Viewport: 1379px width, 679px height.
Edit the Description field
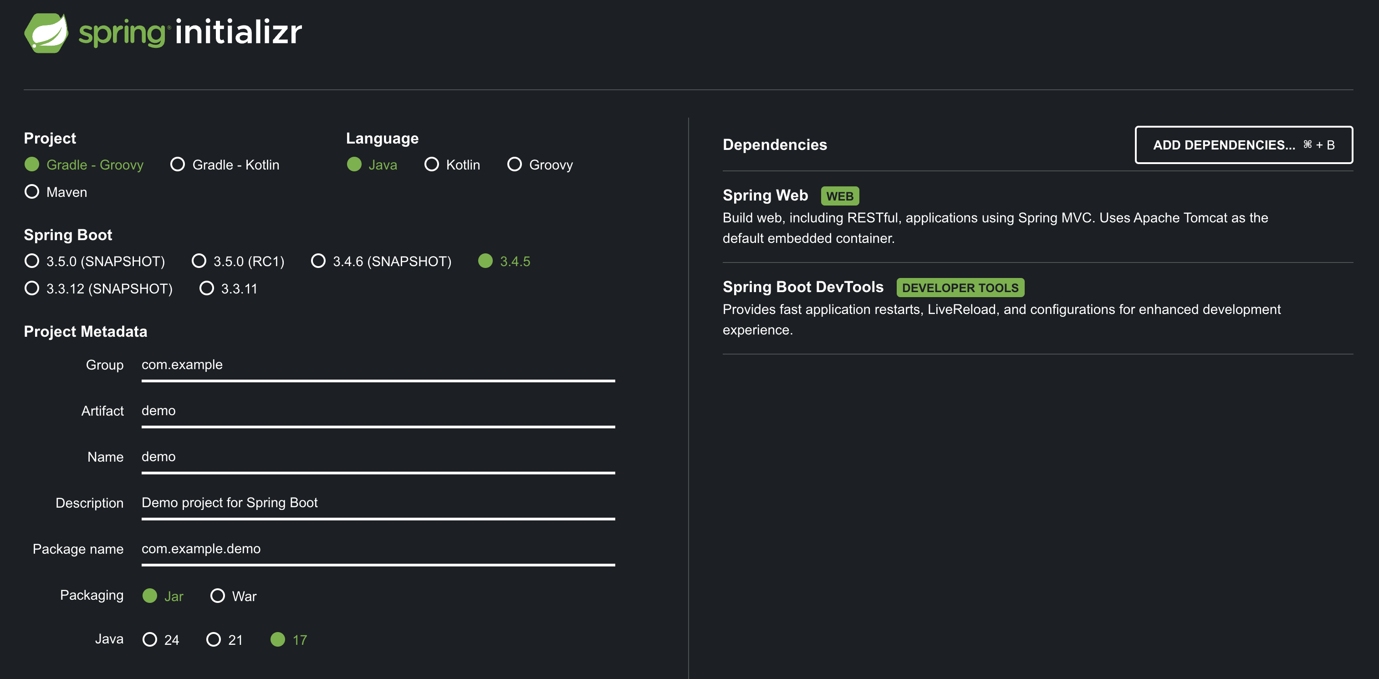point(378,504)
